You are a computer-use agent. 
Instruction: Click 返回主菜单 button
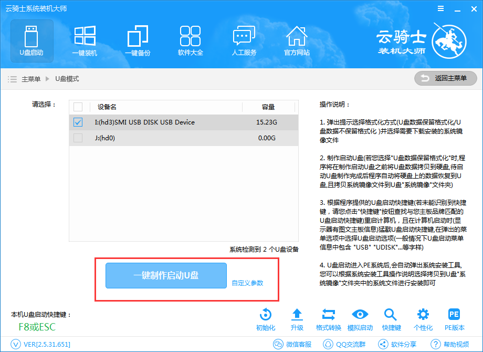click(445, 78)
